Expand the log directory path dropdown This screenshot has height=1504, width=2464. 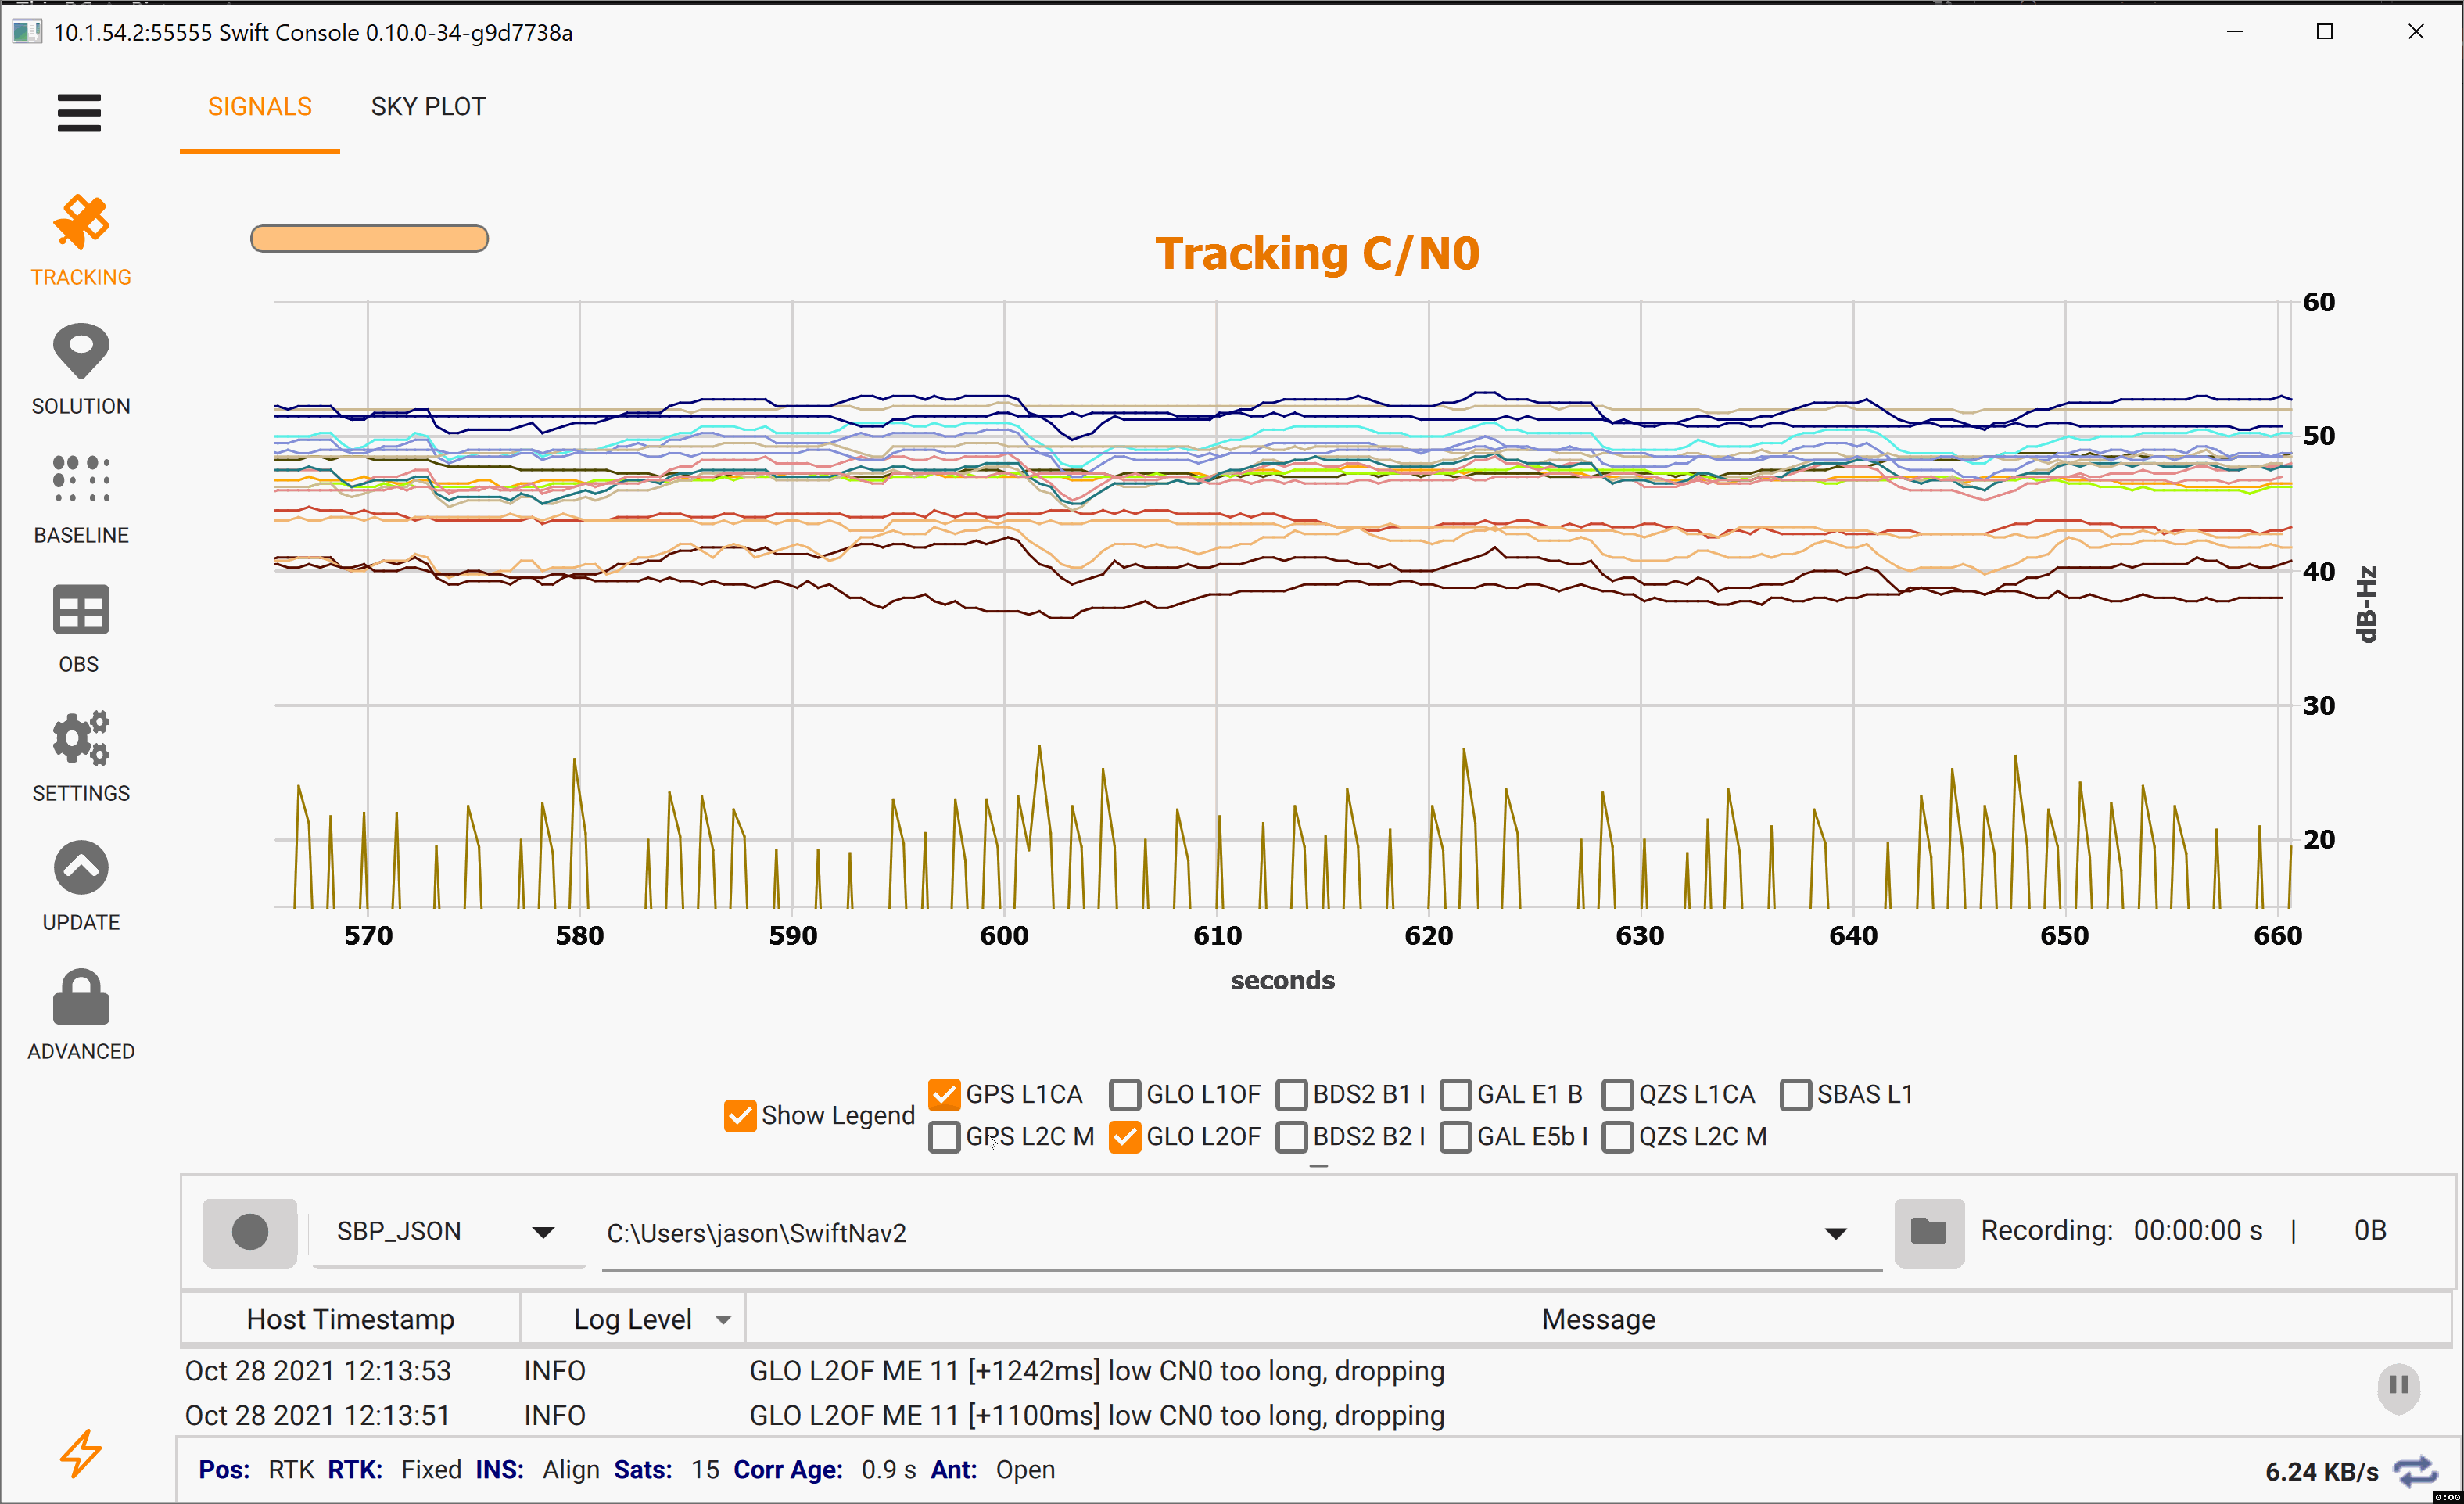[x=1835, y=1233]
